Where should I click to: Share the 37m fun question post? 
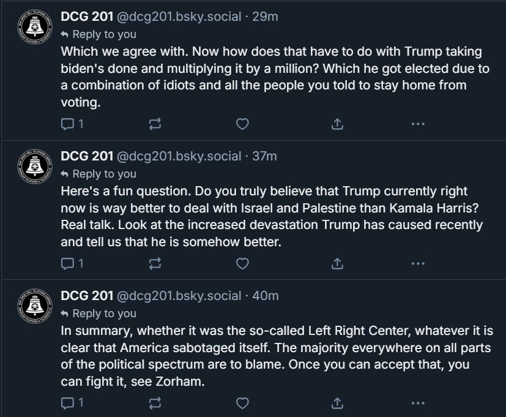336,263
